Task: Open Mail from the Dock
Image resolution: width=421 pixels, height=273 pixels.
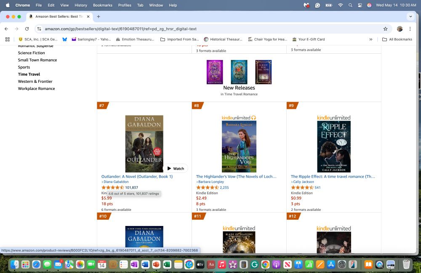Action: pos(58,265)
